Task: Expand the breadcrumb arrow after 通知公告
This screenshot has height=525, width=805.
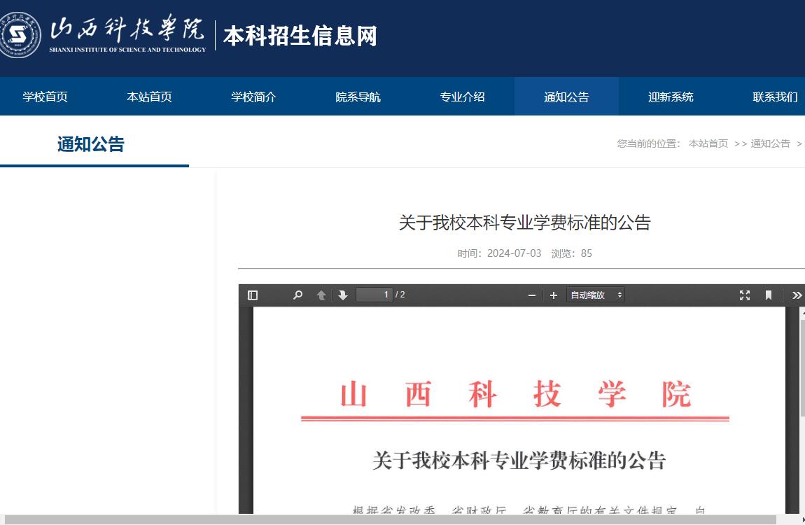Action: point(801,143)
